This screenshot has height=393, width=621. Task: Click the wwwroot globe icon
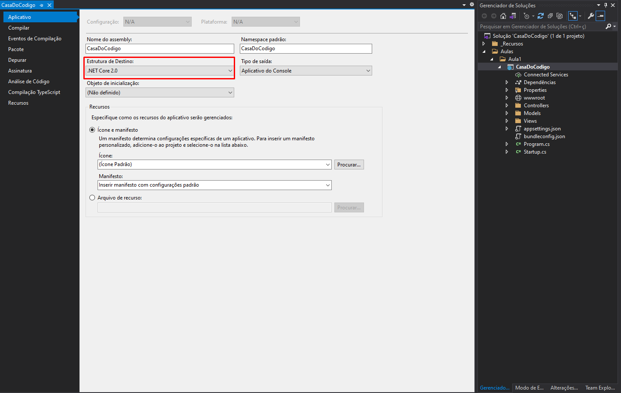click(x=518, y=98)
